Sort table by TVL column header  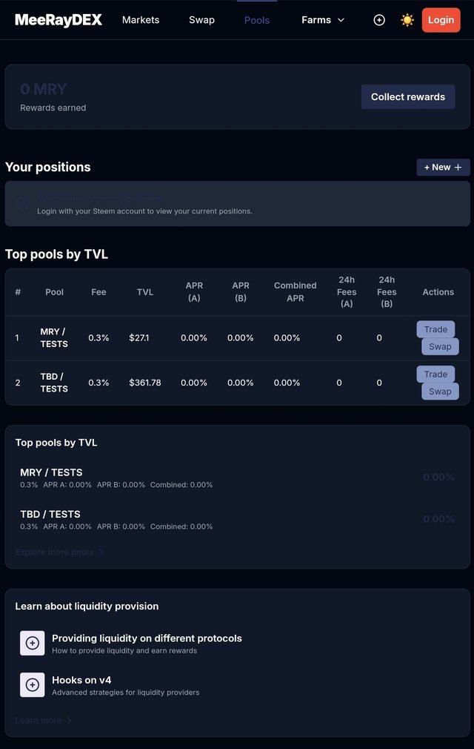(145, 292)
